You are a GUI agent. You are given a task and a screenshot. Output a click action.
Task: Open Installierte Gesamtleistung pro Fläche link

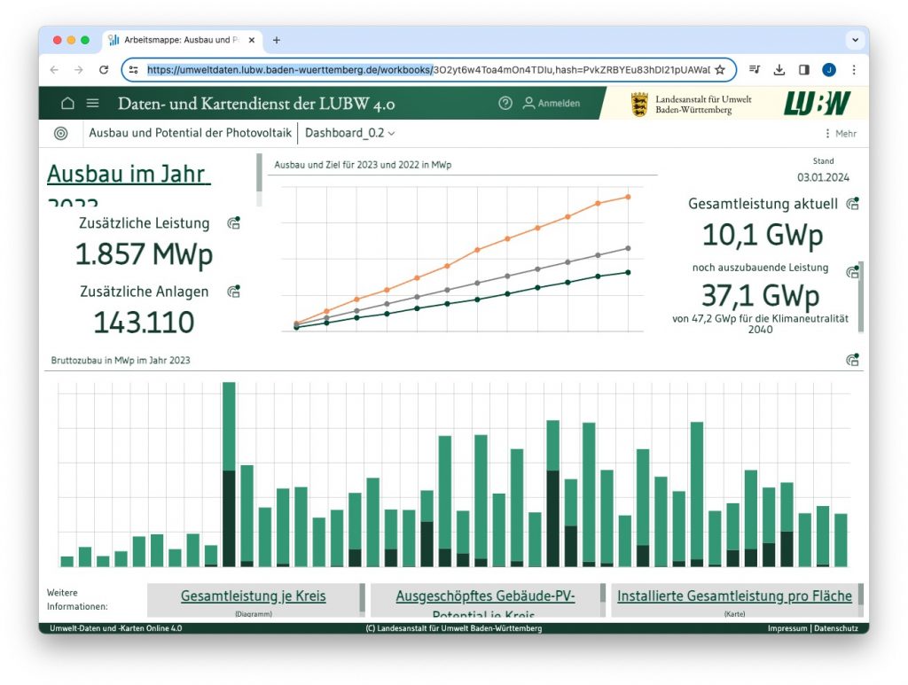click(734, 596)
